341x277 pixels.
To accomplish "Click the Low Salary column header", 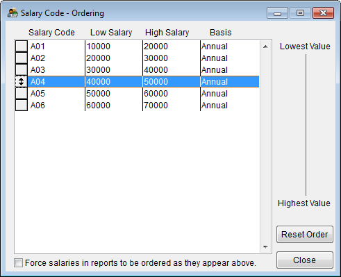I will pyautogui.click(x=111, y=33).
